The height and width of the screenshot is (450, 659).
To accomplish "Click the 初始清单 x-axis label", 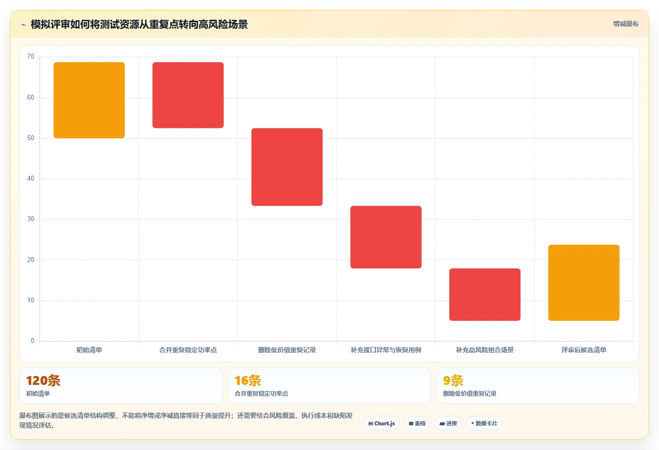I will [89, 350].
